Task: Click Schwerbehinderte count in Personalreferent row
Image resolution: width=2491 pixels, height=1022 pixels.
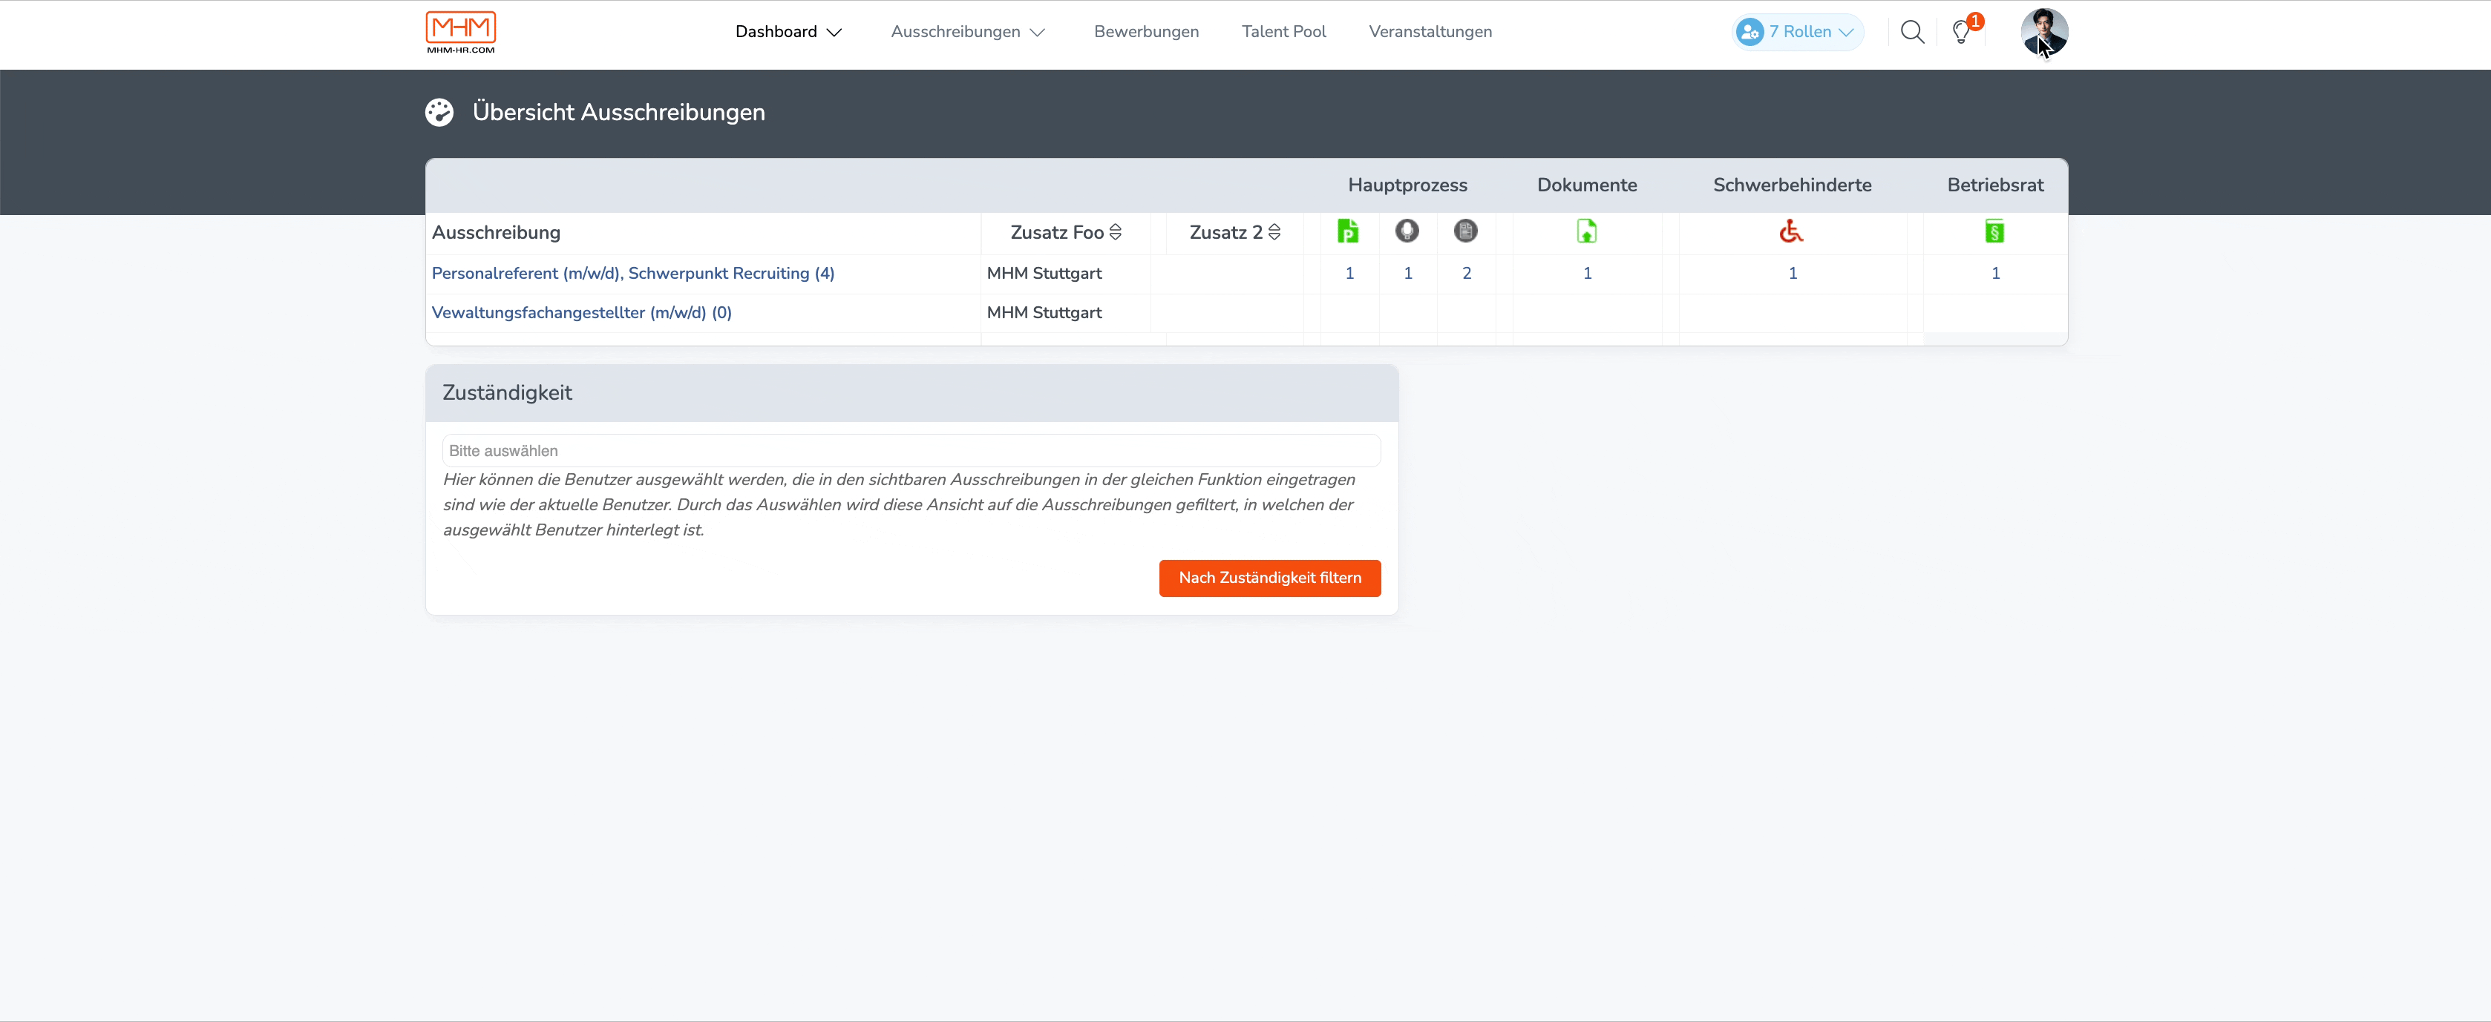Action: click(x=1793, y=274)
